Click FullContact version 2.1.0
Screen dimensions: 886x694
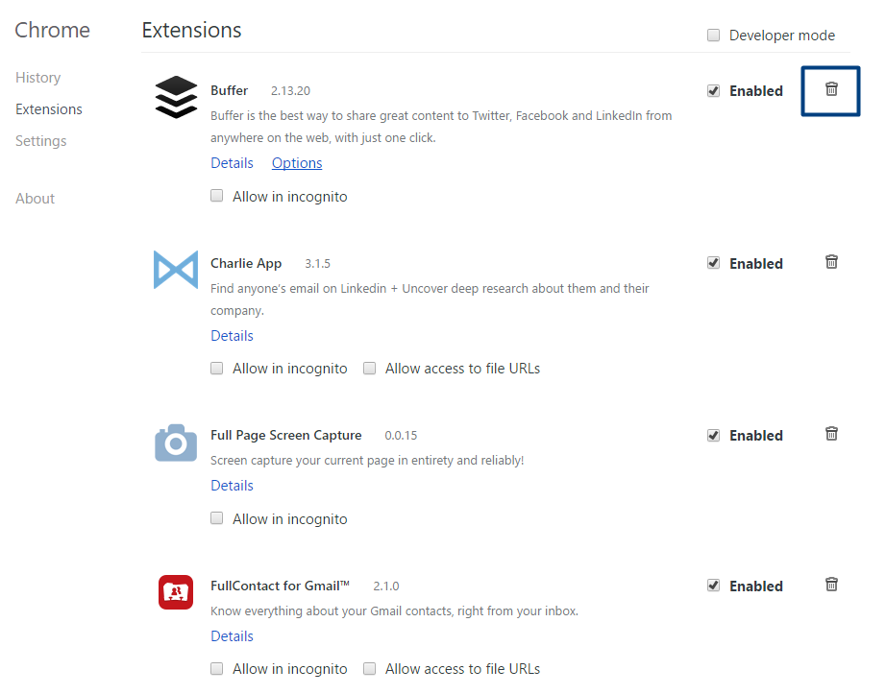[386, 586]
